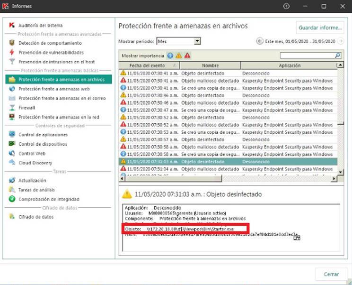Sort by Nombre column header

click(210, 65)
